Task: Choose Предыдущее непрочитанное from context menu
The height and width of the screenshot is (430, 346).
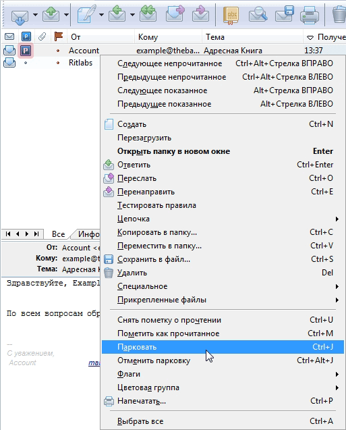Action: point(222,77)
